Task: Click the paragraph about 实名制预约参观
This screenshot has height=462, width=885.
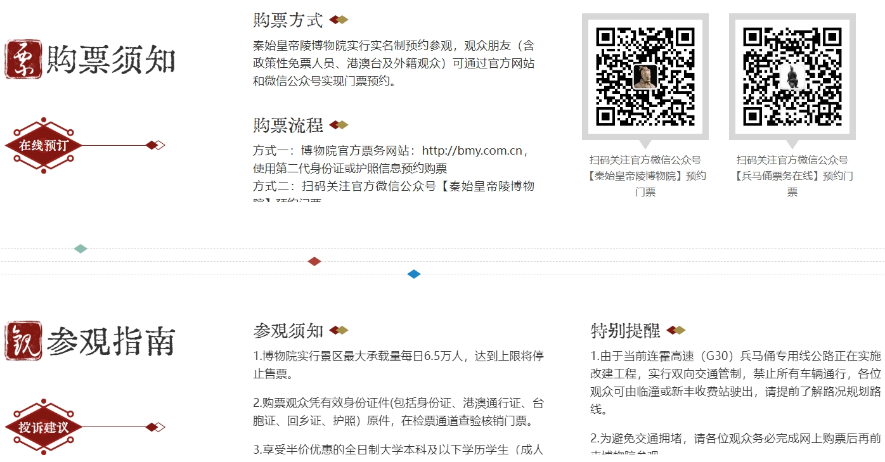Action: [394, 63]
